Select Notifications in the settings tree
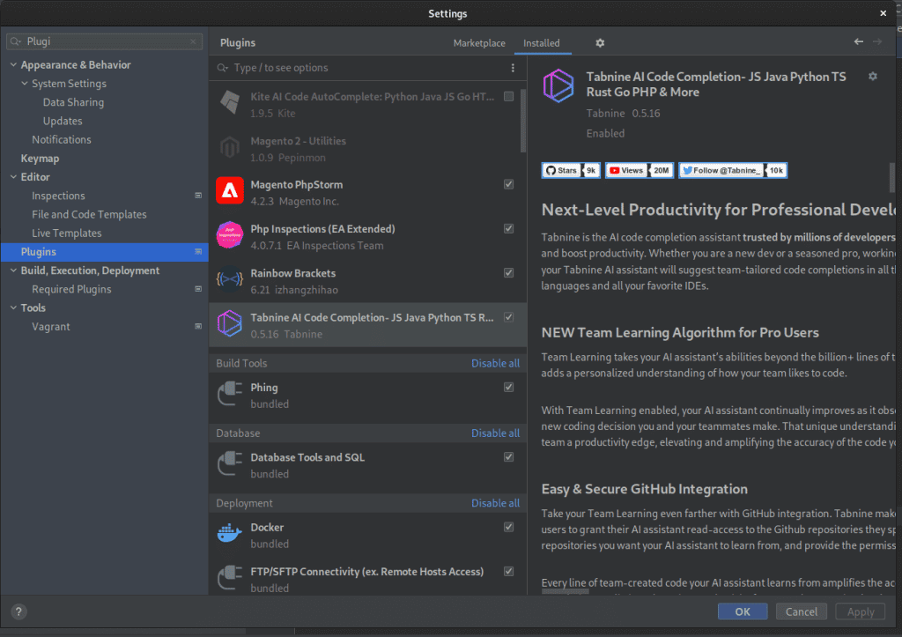Screen dimensions: 902x637 [62, 140]
